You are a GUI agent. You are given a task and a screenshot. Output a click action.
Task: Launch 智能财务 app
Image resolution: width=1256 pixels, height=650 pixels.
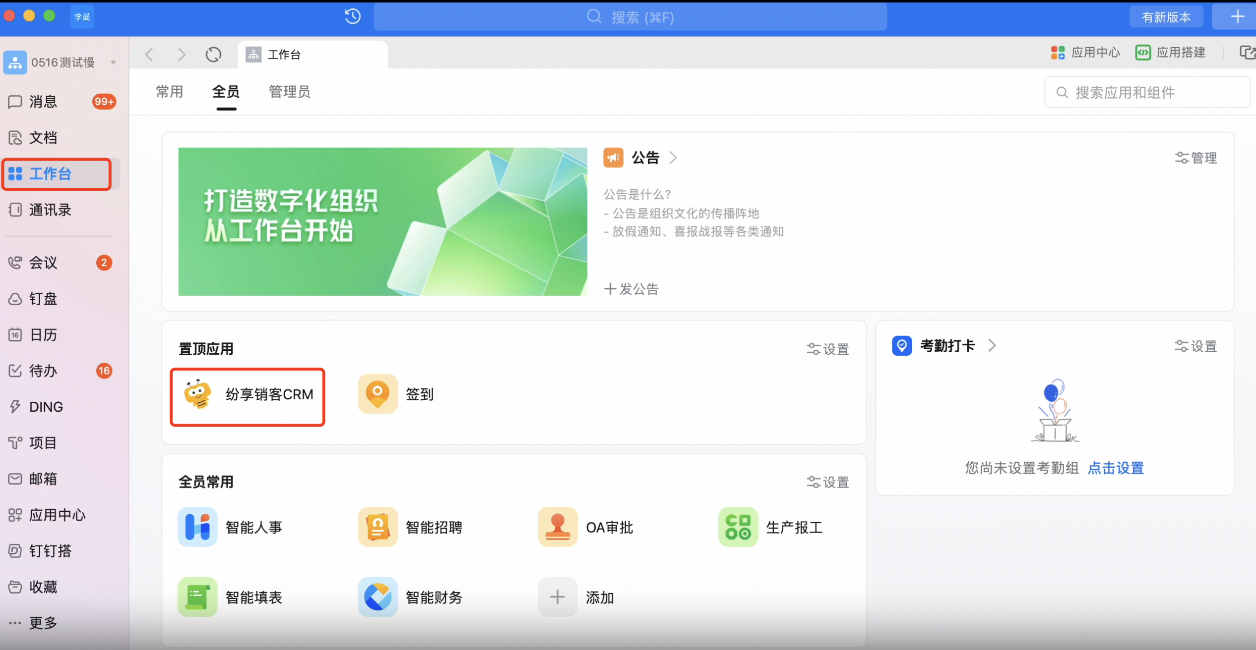[410, 597]
